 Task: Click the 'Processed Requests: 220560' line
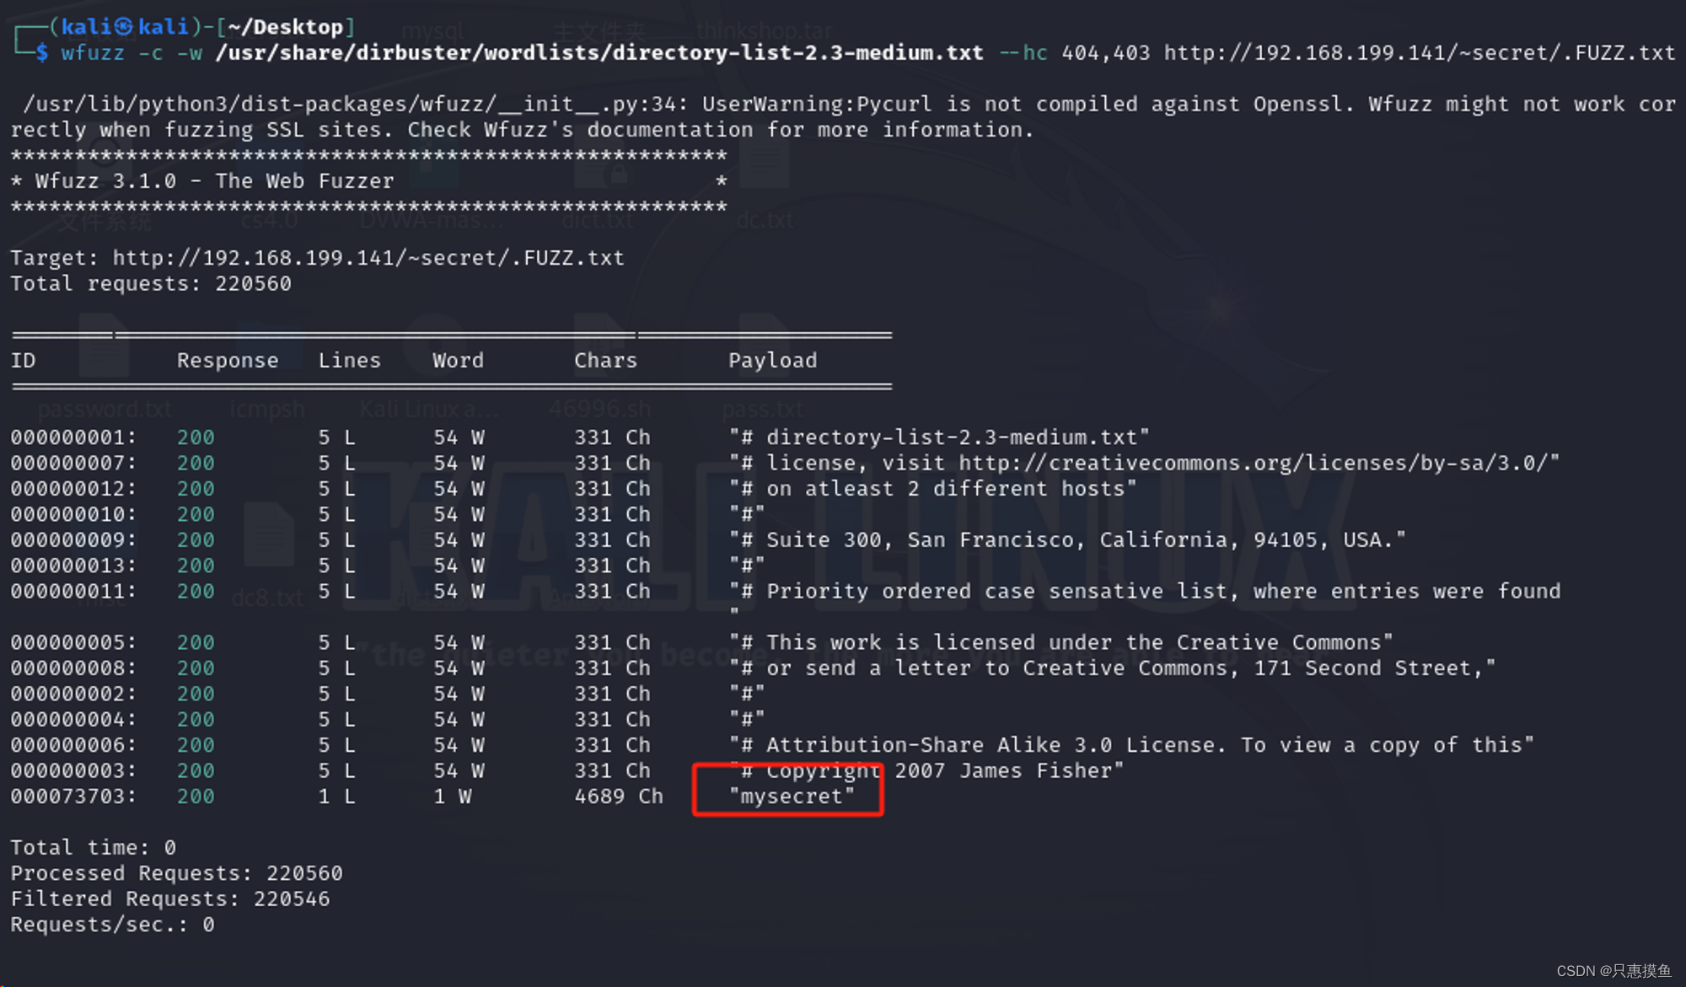click(x=176, y=874)
